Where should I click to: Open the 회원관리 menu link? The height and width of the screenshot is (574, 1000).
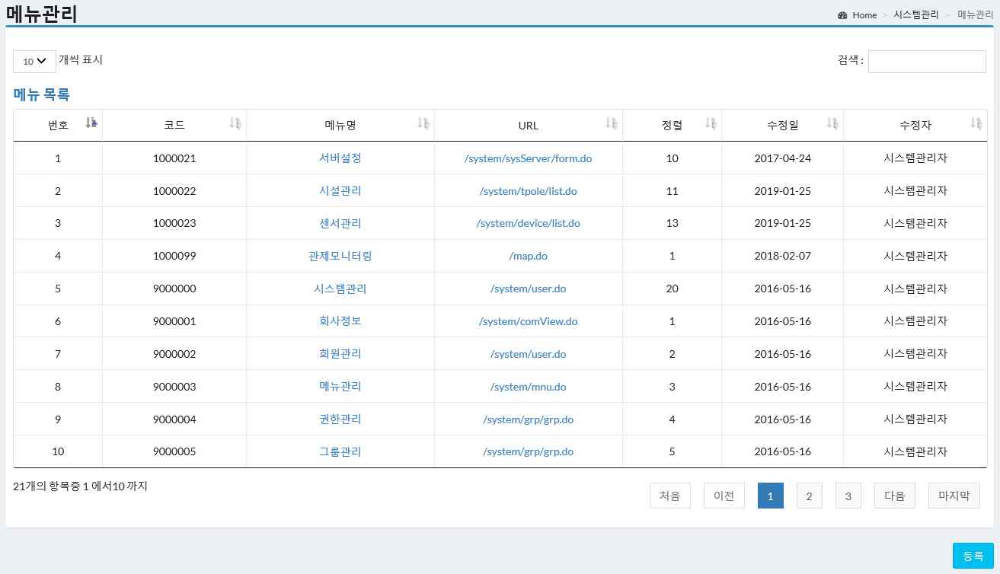[340, 354]
